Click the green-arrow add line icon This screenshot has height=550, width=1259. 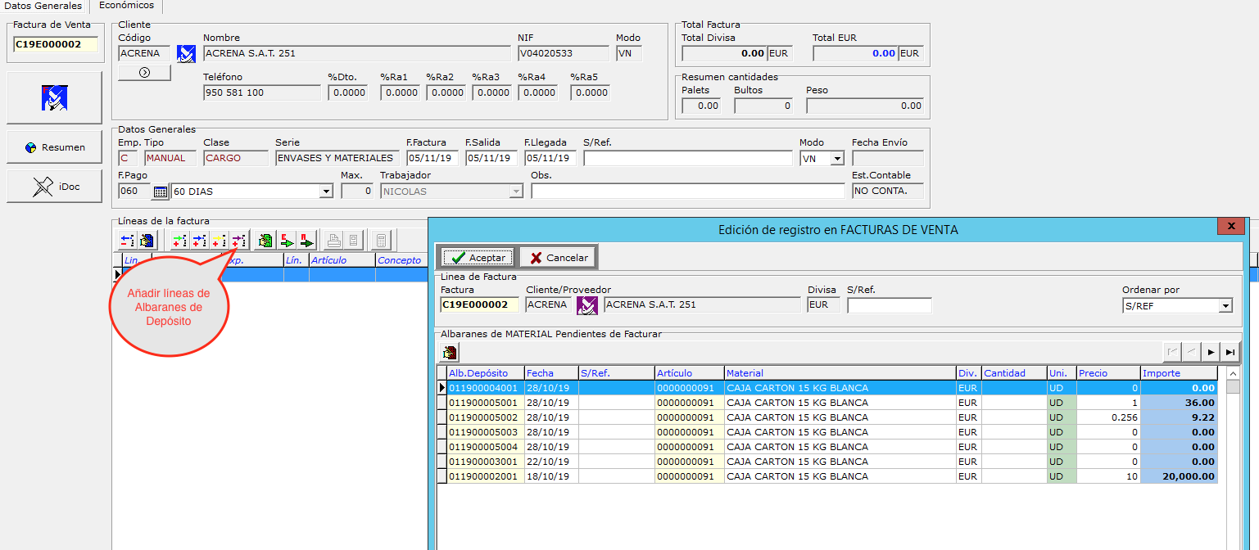coord(179,241)
